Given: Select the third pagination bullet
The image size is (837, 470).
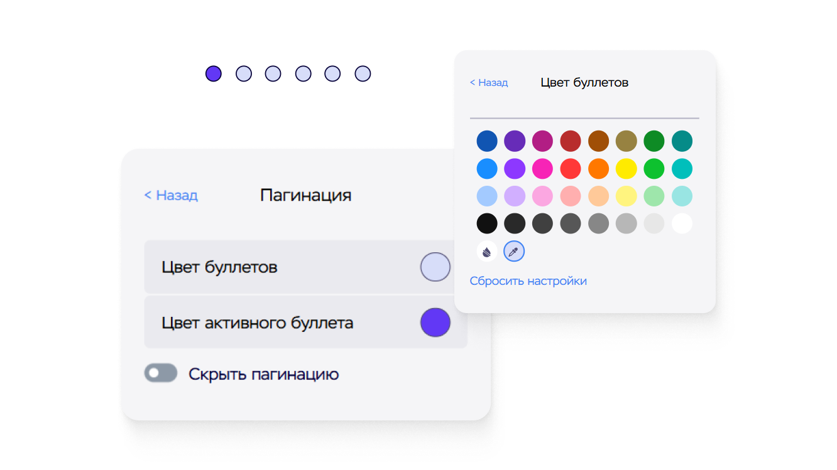Looking at the screenshot, I should click(x=273, y=73).
